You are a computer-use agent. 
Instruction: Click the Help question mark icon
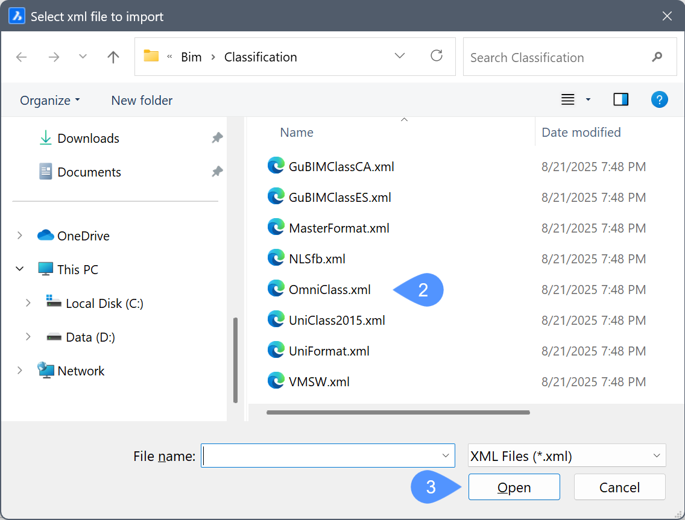(659, 99)
